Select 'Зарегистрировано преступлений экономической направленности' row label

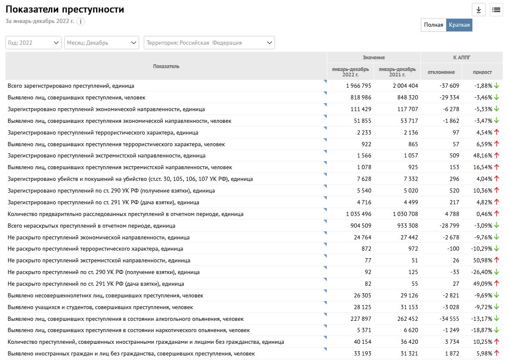pyautogui.click(x=106, y=109)
